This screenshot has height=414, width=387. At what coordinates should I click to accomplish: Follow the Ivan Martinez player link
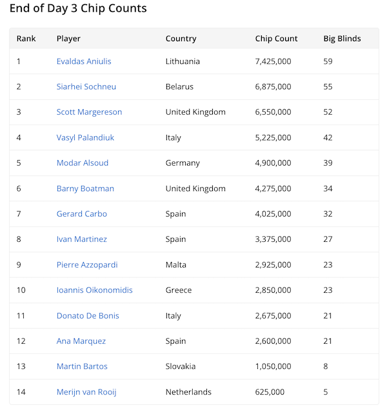(82, 239)
